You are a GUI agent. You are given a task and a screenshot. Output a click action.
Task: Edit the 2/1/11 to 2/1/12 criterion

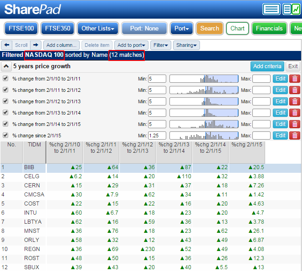pyautogui.click(x=280, y=90)
